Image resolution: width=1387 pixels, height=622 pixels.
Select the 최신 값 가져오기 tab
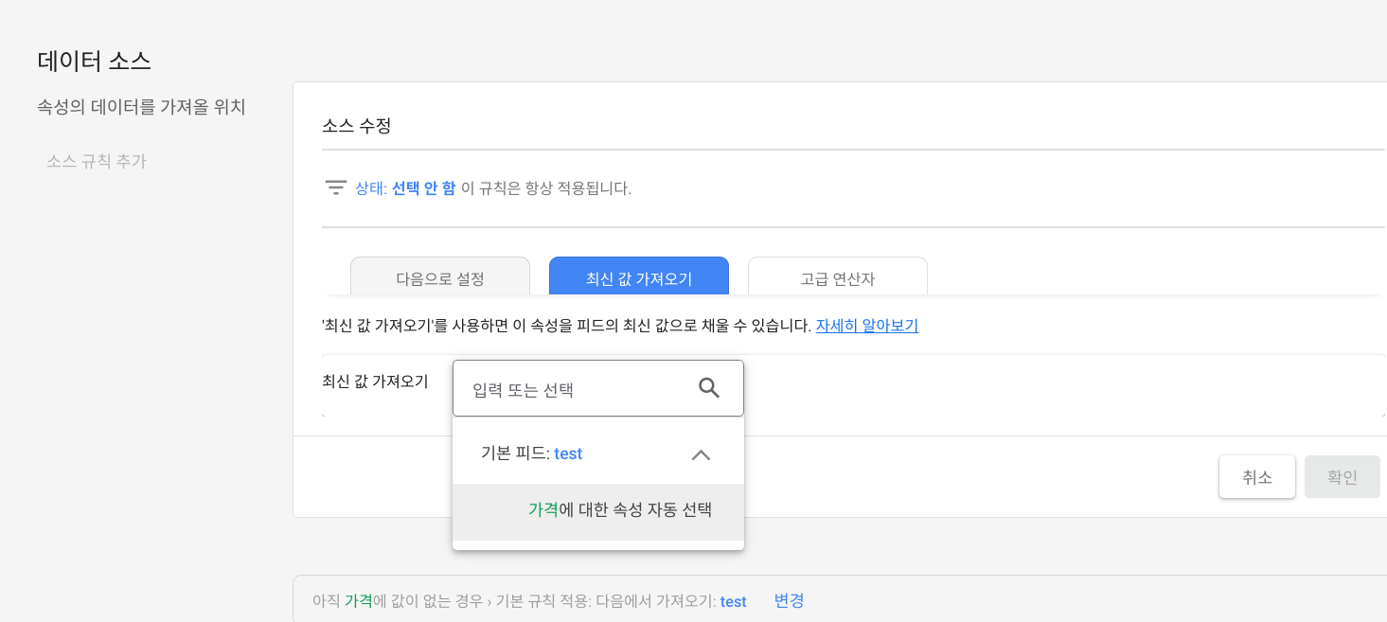pos(639,277)
